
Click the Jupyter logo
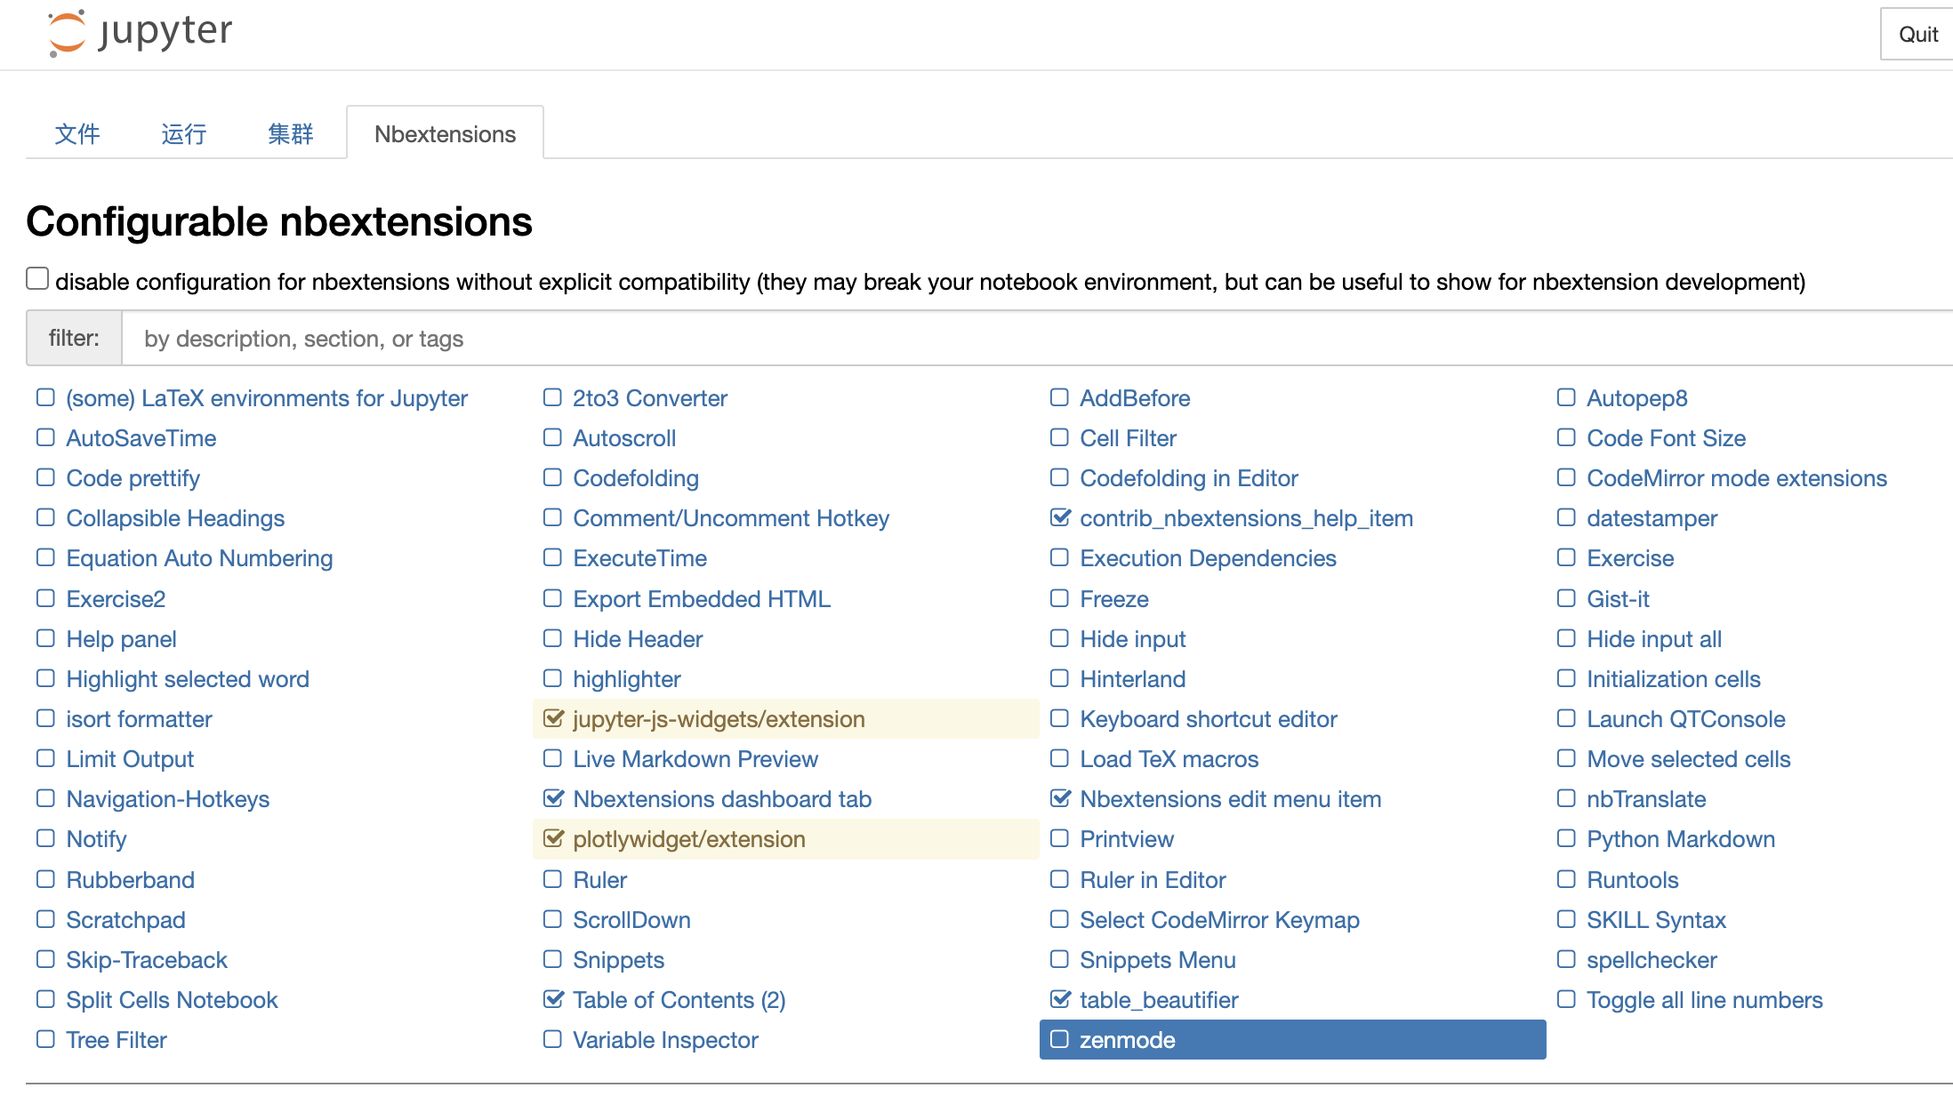coord(141,33)
